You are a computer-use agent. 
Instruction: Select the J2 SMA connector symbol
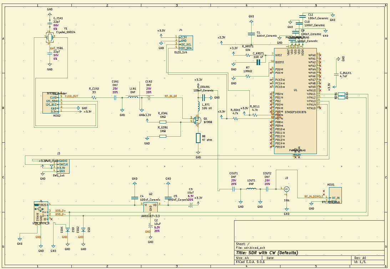pyautogui.click(x=287, y=190)
